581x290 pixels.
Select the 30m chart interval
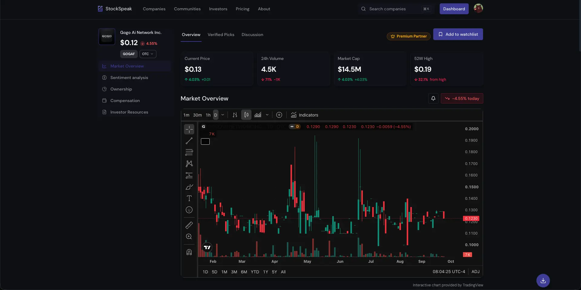pyautogui.click(x=197, y=115)
